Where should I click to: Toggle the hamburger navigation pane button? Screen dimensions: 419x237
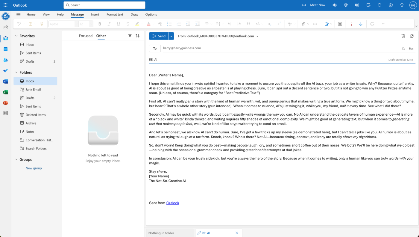[x=19, y=14]
